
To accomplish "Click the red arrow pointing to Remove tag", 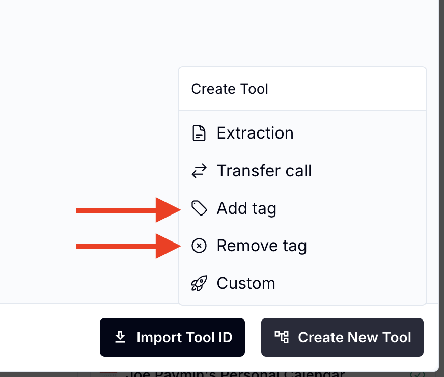I will tap(127, 247).
